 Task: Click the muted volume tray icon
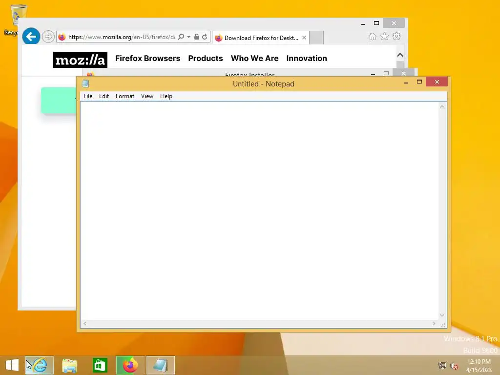[x=454, y=365]
